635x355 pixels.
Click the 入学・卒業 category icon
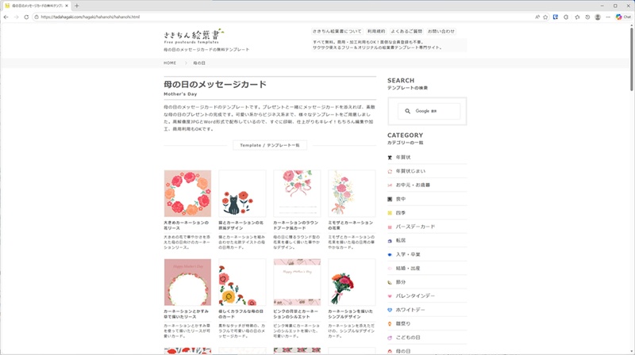[x=390, y=254]
